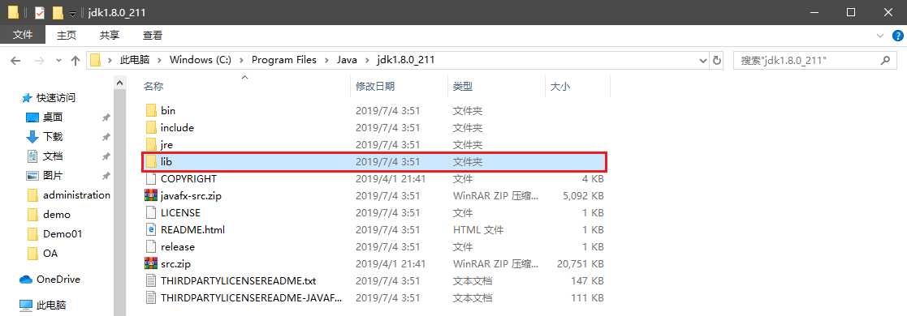Open 此电脑 in the sidebar
907x316 pixels.
click(x=51, y=305)
